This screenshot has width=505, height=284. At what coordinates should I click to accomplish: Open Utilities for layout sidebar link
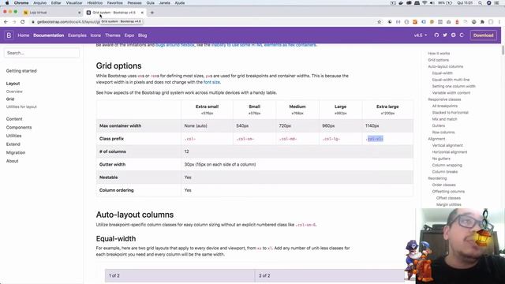[21, 106]
